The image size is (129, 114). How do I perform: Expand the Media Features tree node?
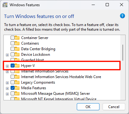7,88
